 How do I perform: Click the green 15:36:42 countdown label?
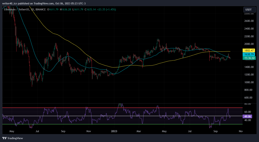[x=249, y=58]
